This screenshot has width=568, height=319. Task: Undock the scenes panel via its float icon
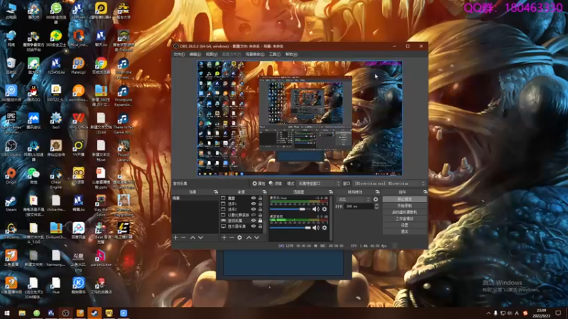[216, 192]
